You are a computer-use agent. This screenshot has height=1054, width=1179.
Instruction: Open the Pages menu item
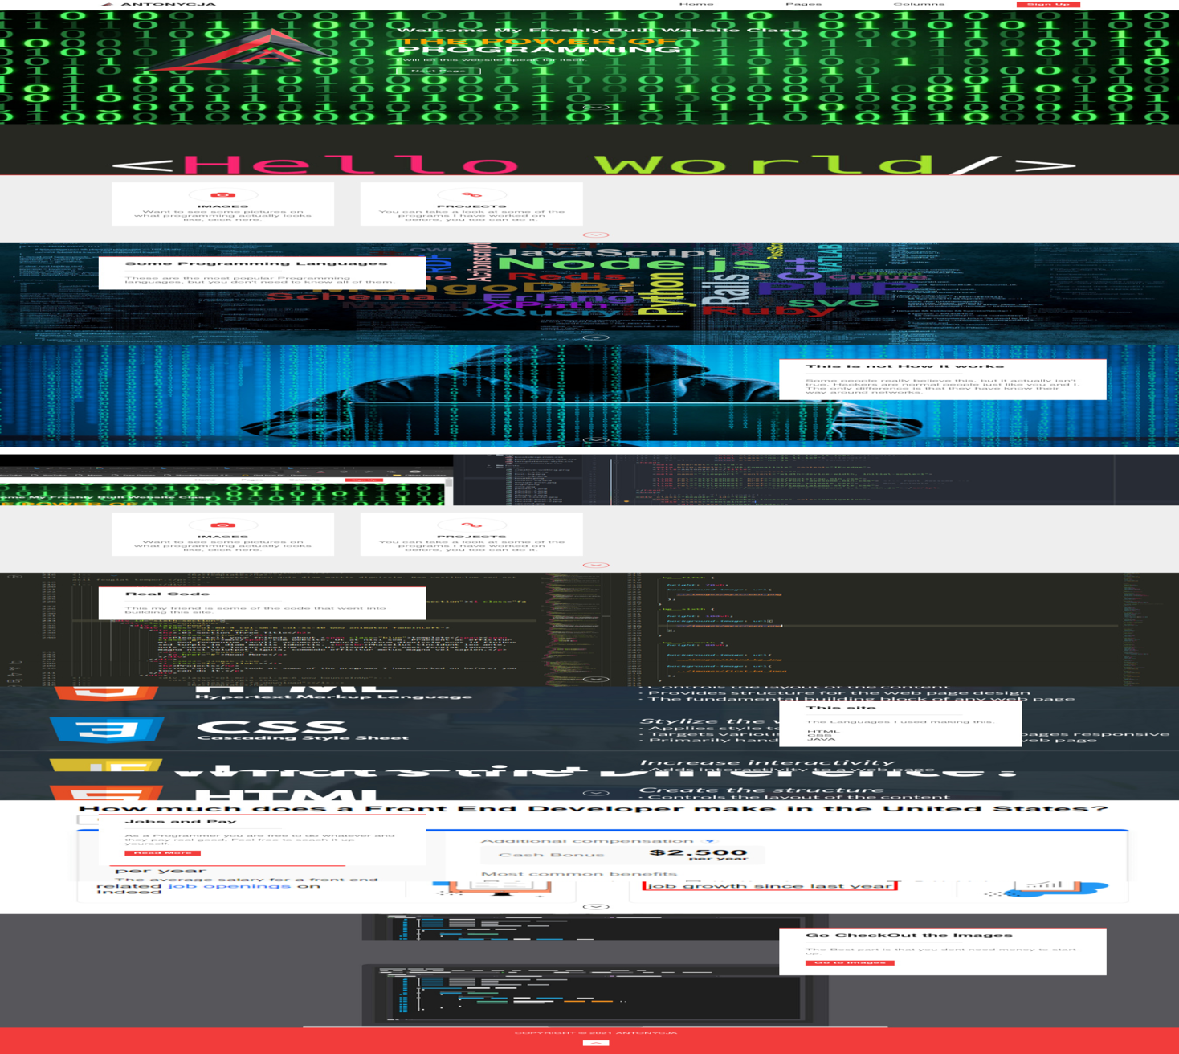point(803,4)
